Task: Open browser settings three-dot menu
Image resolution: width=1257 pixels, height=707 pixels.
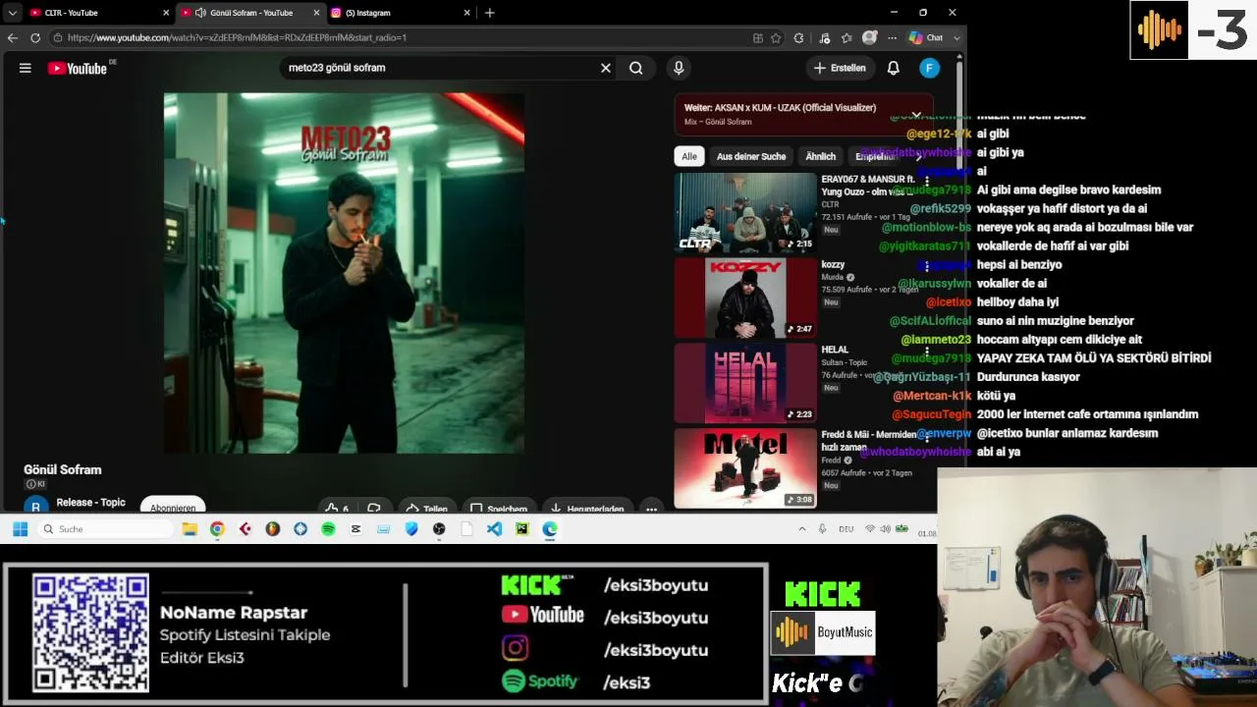Action: pyautogui.click(x=892, y=37)
